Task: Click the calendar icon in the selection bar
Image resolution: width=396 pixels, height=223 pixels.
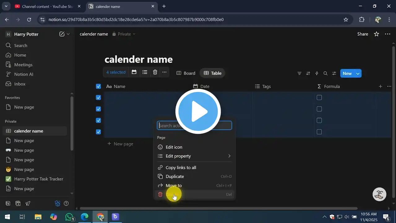Action: click(x=134, y=72)
